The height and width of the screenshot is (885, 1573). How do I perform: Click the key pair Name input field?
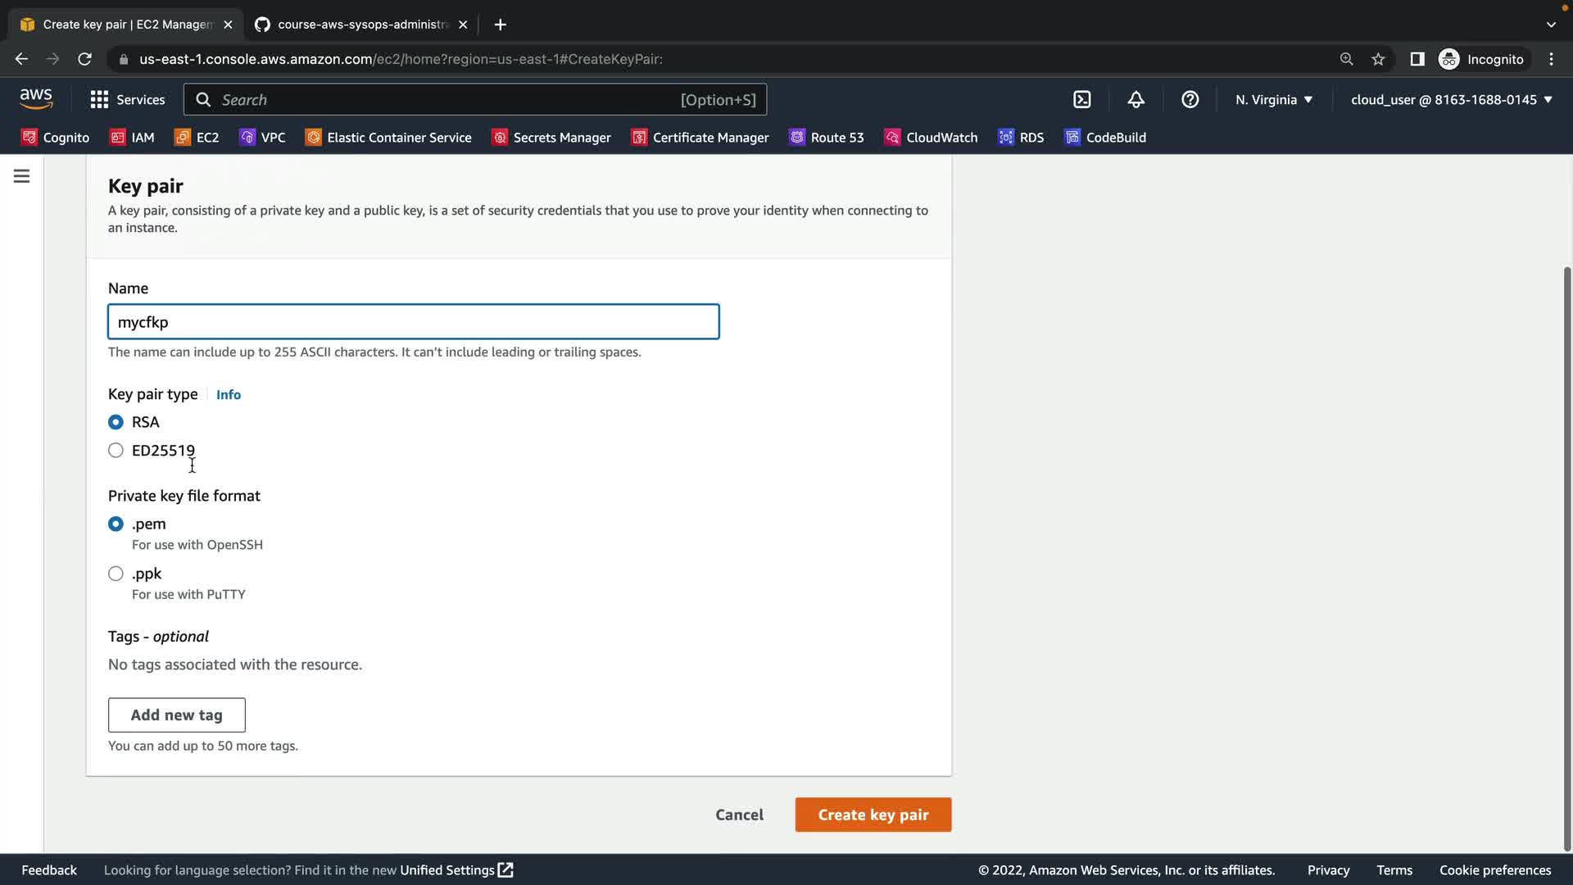pyautogui.click(x=413, y=322)
